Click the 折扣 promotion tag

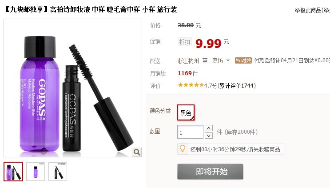tap(185, 42)
